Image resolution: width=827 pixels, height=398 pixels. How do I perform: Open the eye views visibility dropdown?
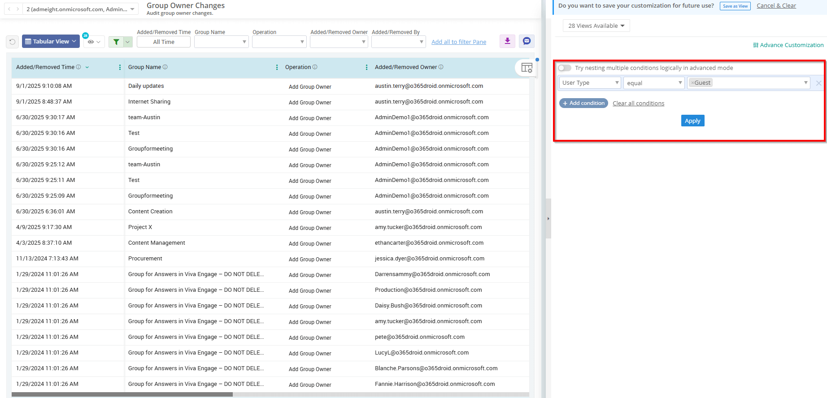94,42
